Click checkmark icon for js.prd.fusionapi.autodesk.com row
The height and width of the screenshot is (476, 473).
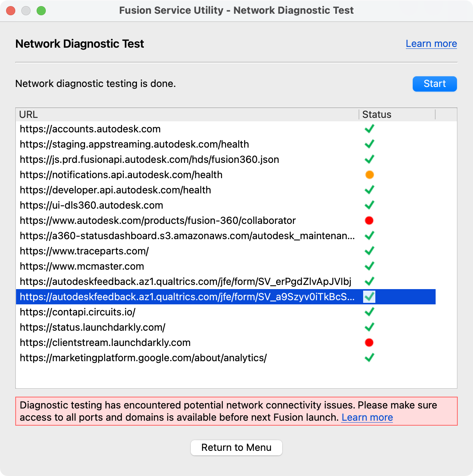[x=369, y=159]
